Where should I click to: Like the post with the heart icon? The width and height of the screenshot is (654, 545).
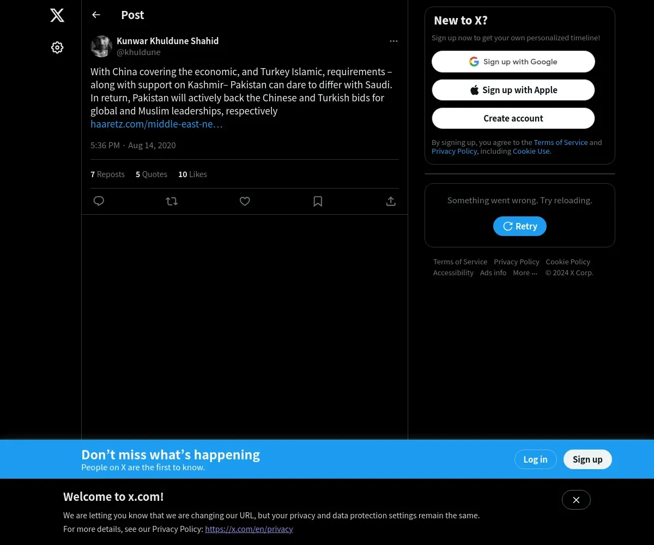(x=245, y=201)
